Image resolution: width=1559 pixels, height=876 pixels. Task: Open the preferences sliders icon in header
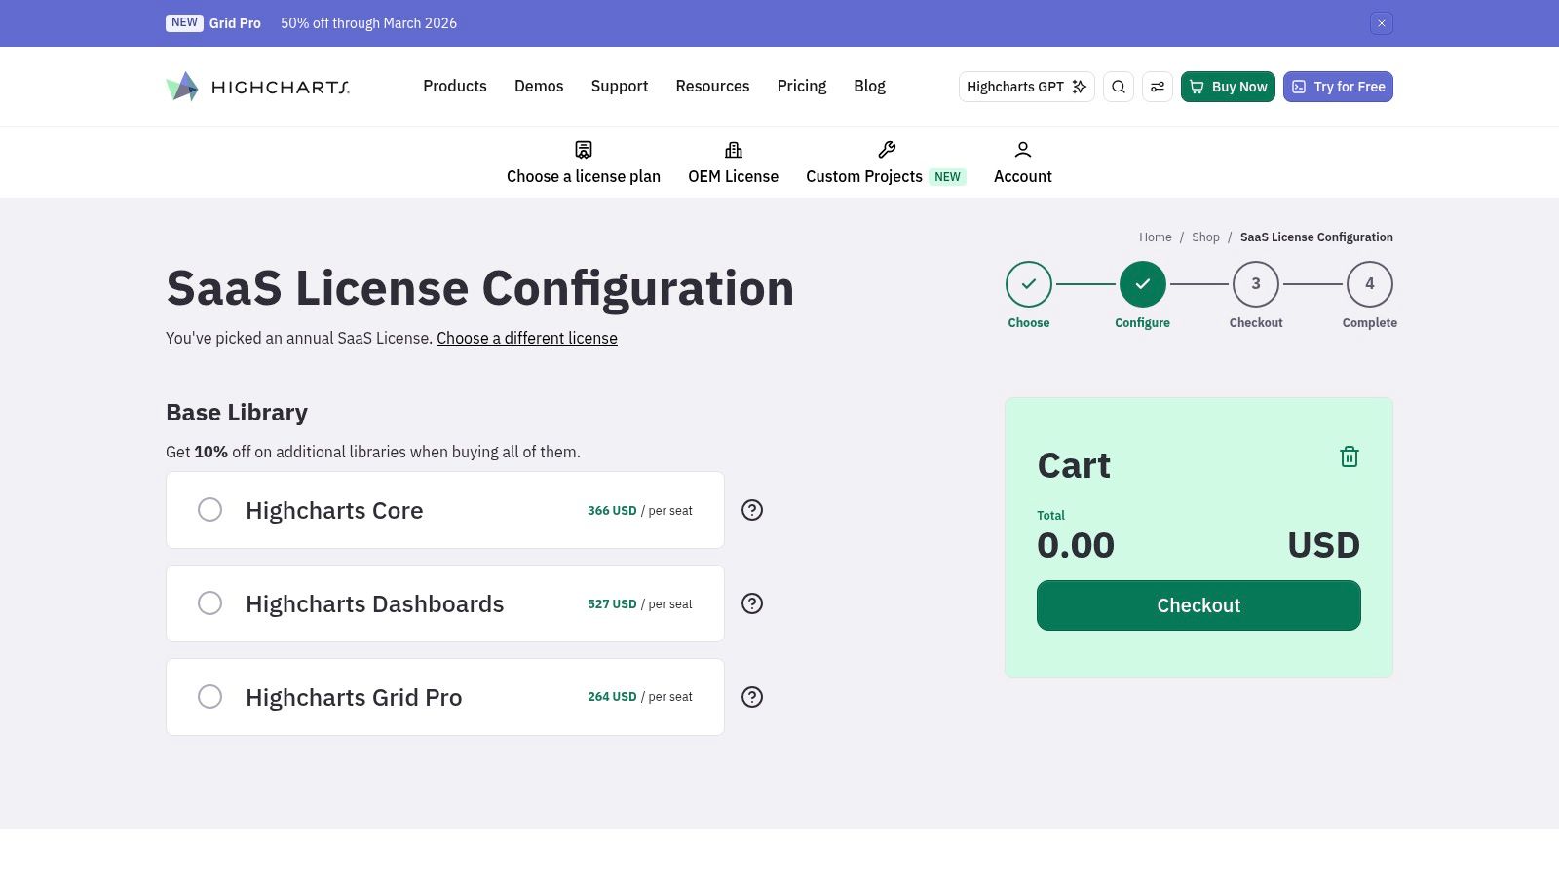coord(1158,87)
